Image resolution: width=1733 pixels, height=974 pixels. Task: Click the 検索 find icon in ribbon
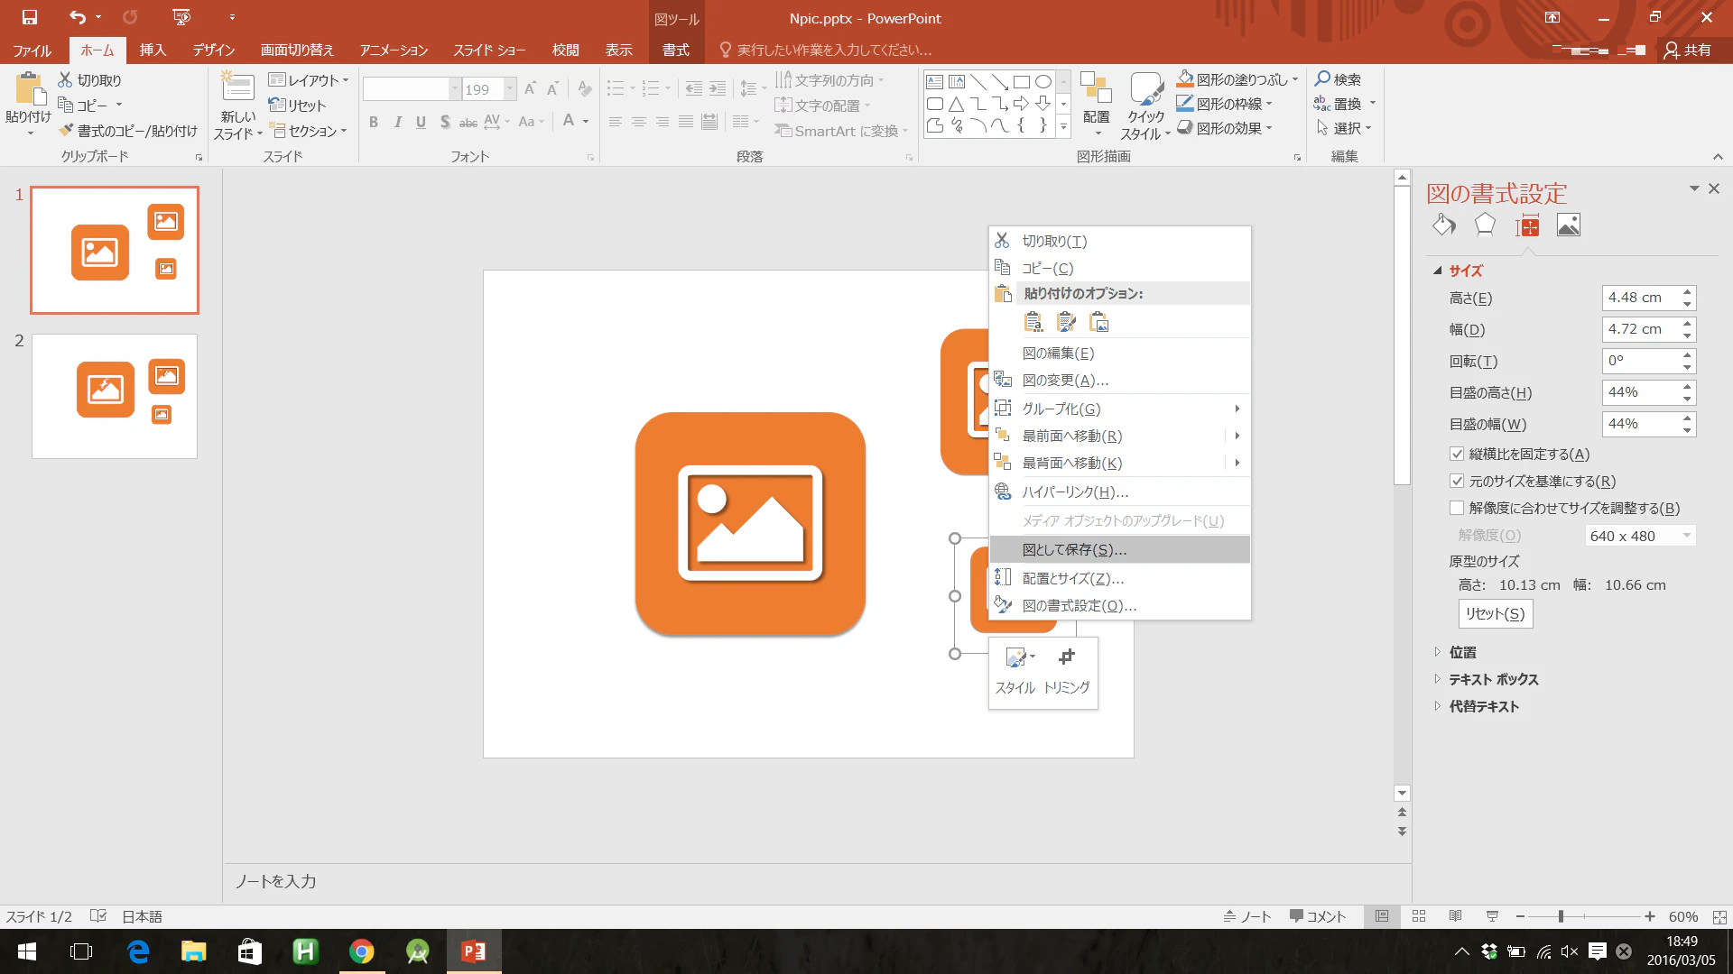1323,79
